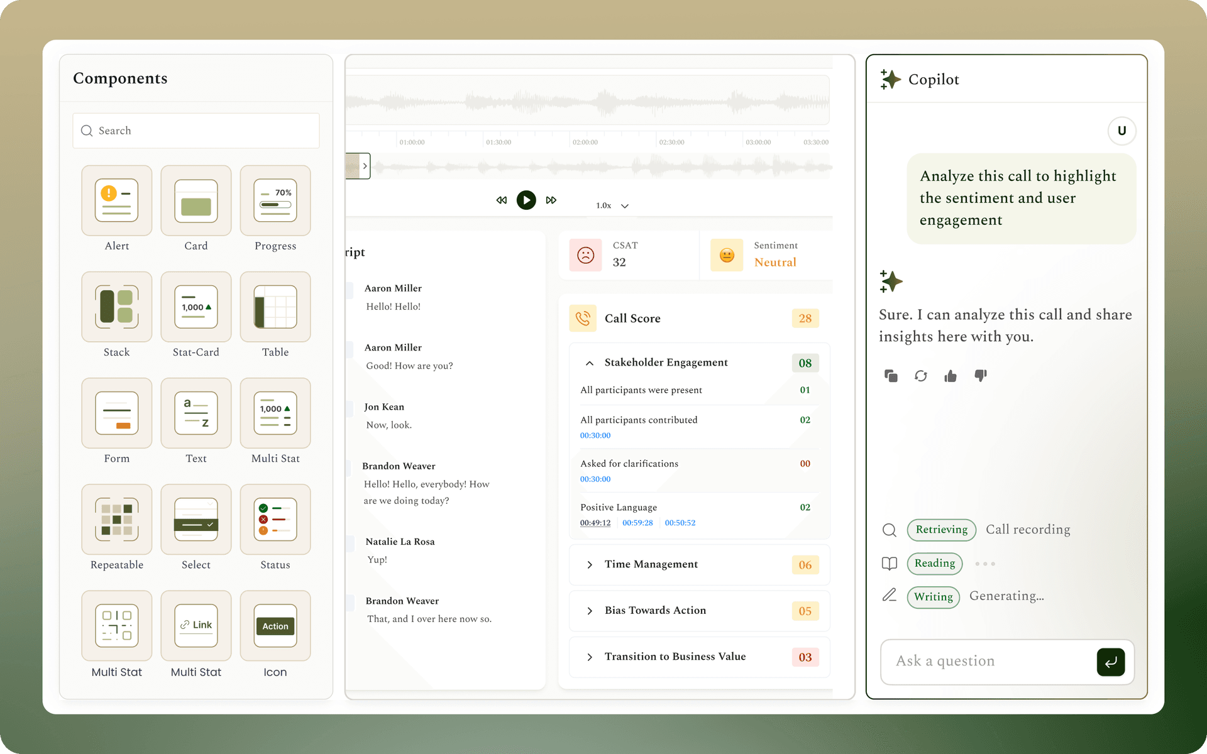Select the Select component icon

(196, 519)
